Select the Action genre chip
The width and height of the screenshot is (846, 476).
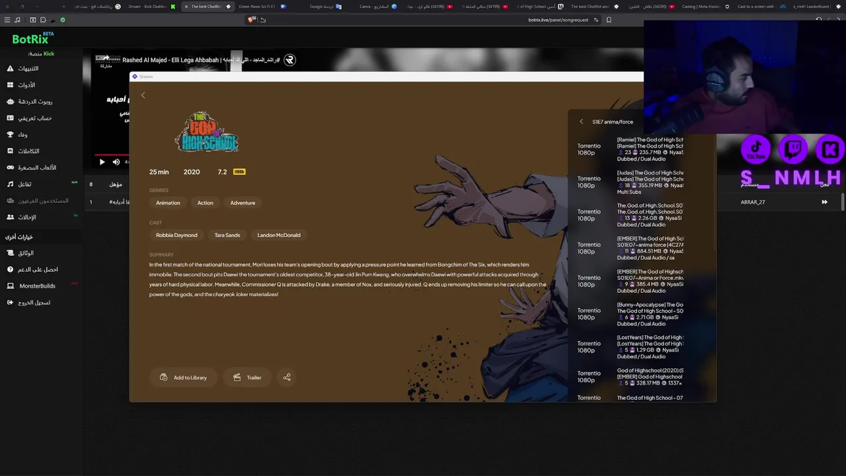[x=205, y=203]
